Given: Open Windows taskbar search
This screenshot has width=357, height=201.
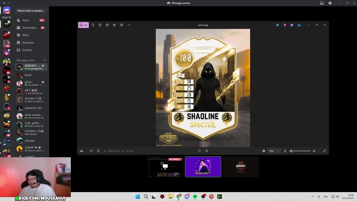Looking at the screenshot, I should 146,197.
